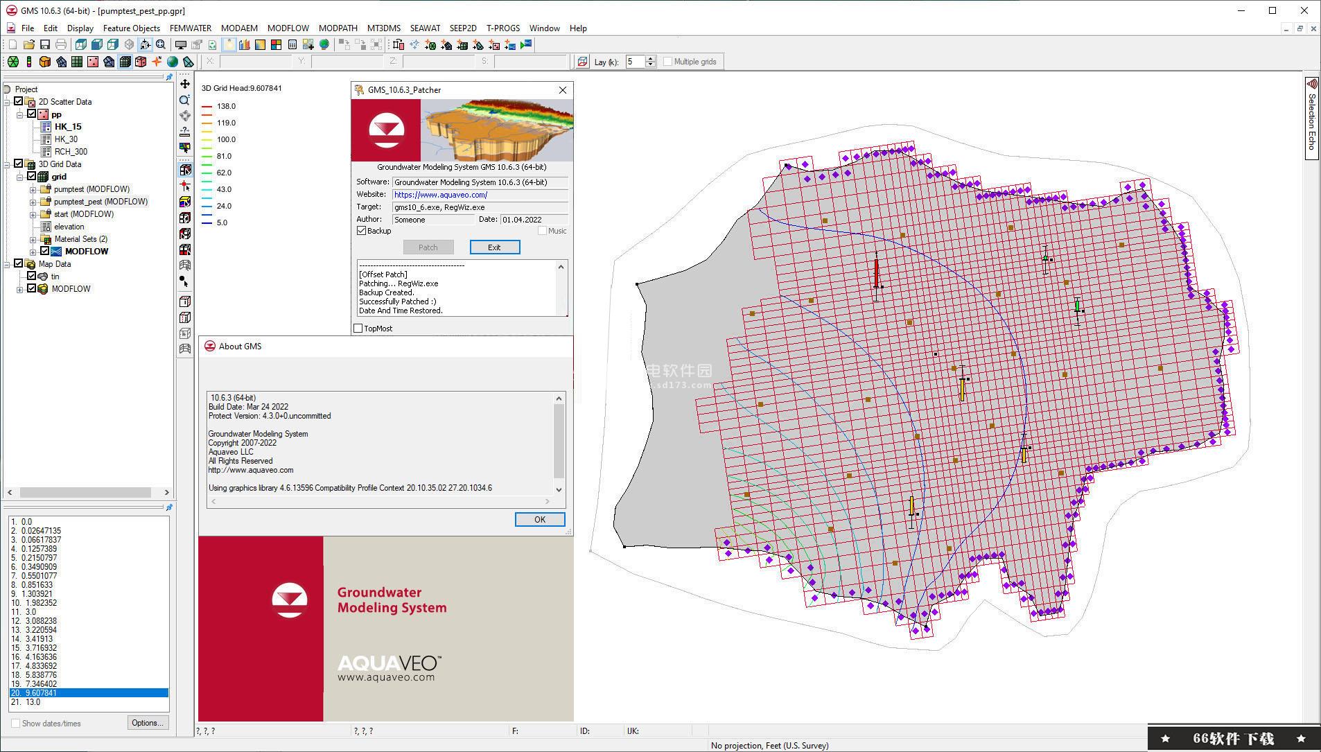Switch to the Borehole module icon
The width and height of the screenshot is (1321, 752).
click(x=29, y=62)
